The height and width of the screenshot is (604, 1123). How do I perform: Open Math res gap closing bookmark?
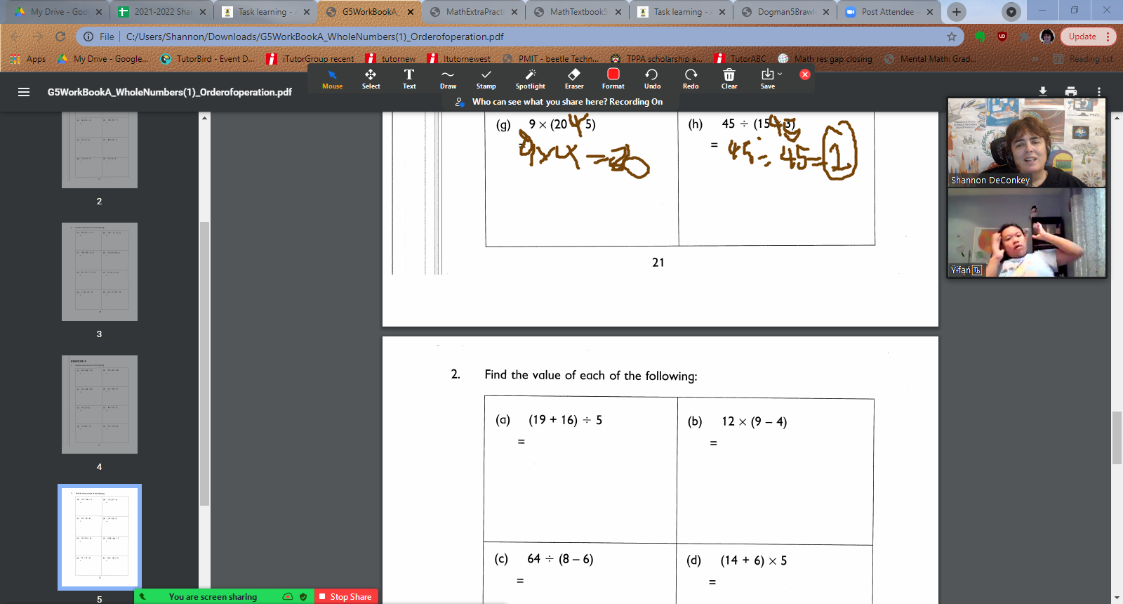[825, 59]
